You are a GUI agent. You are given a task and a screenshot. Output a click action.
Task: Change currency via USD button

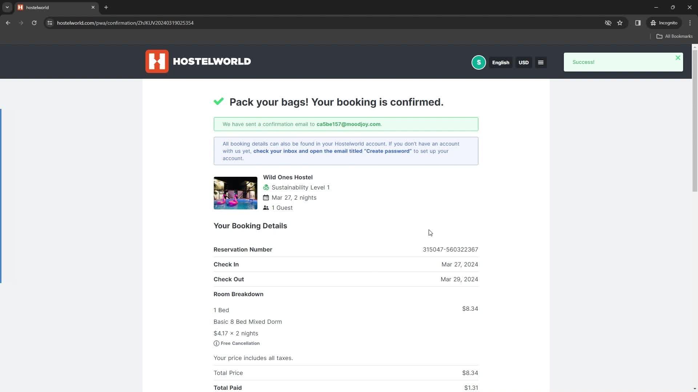pyautogui.click(x=523, y=62)
